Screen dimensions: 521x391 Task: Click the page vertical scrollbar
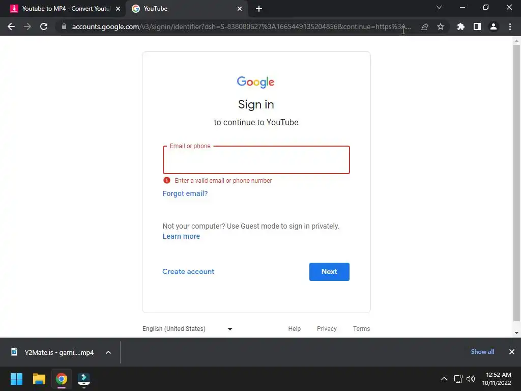(516, 183)
